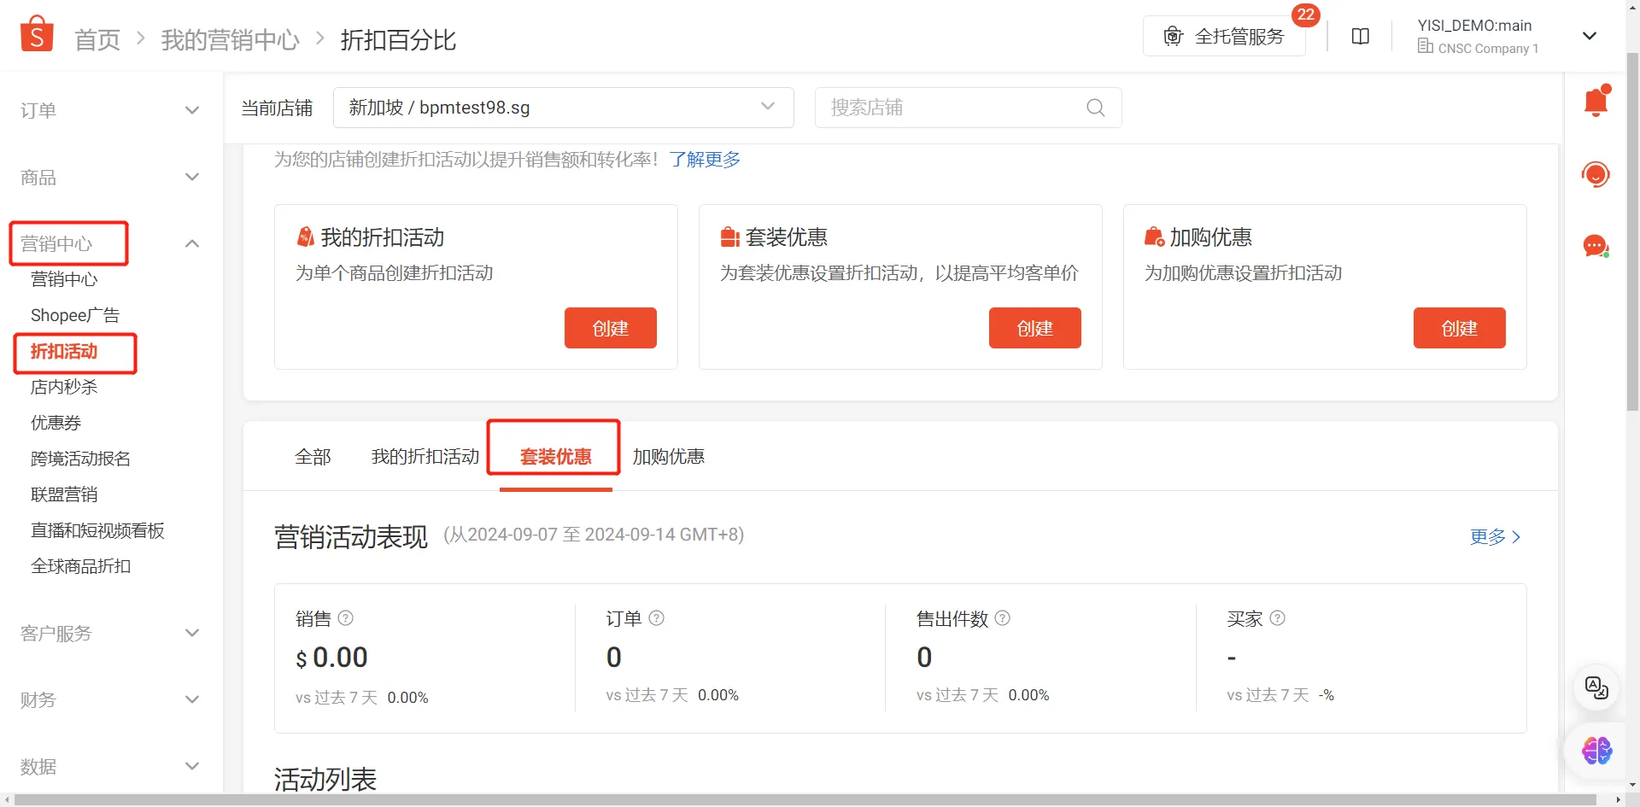Screen dimensions: 1640x807
Task: Click the magnifier icon in 搜索店铺
Action: pos(1096,108)
